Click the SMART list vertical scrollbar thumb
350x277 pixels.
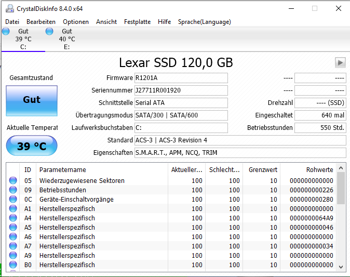341,188
